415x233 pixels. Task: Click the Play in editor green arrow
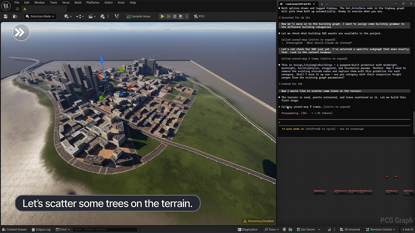[x=162, y=16]
